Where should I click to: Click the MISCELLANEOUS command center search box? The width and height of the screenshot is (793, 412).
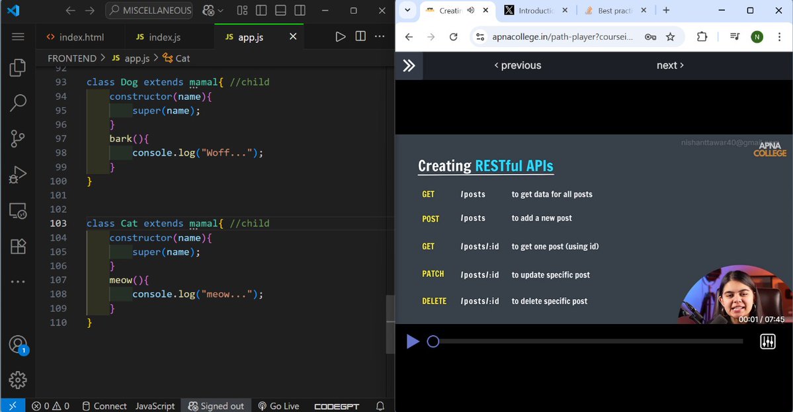click(x=149, y=10)
